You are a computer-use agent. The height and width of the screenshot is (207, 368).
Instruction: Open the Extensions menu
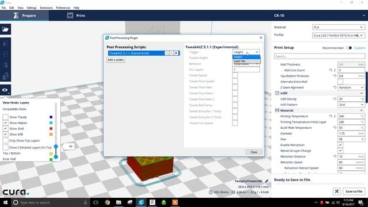tap(46, 7)
